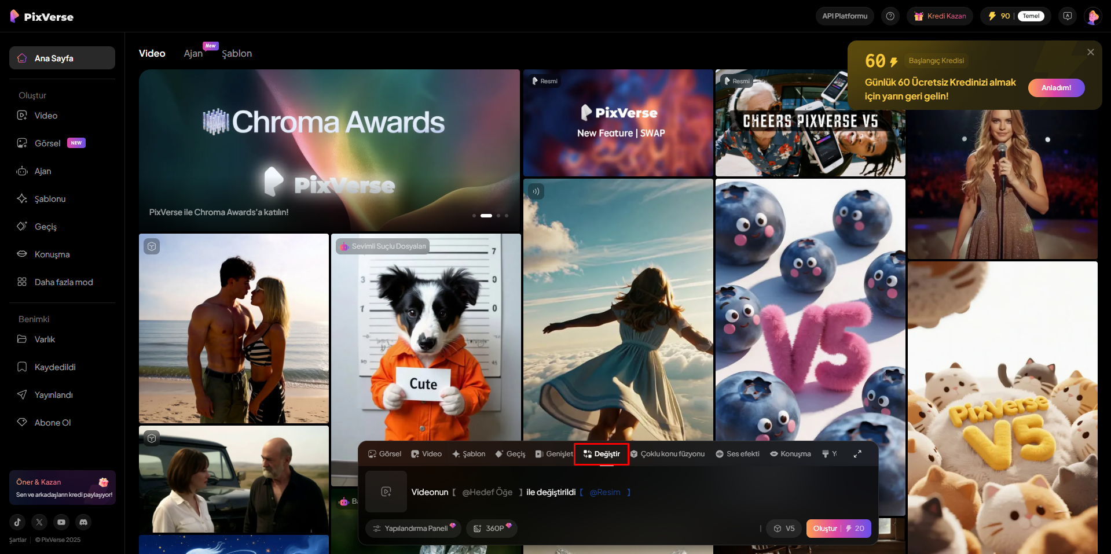Viewport: 1111px width, 554px height.
Task: Select the Genişlet mode in prompt panel
Action: pos(554,454)
